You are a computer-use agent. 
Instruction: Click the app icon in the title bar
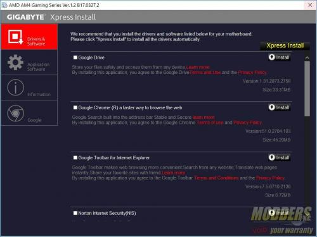coord(4,5)
